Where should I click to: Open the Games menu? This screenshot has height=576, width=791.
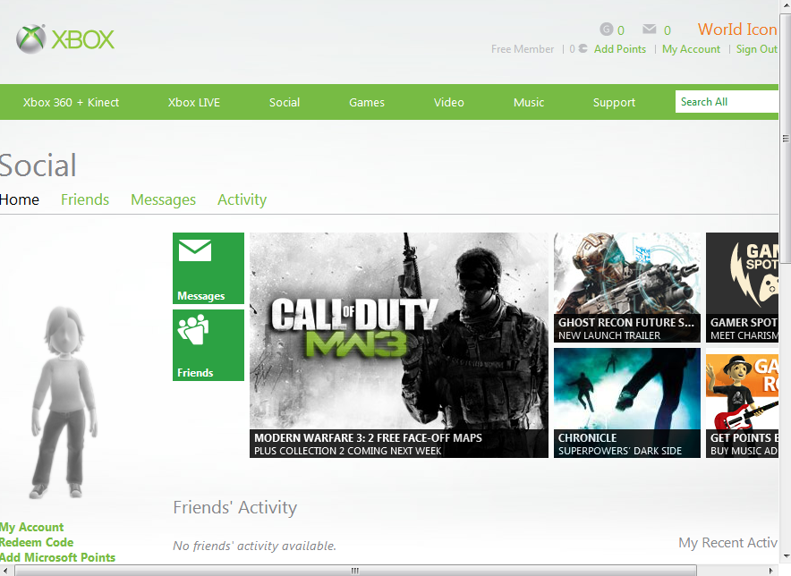point(367,102)
